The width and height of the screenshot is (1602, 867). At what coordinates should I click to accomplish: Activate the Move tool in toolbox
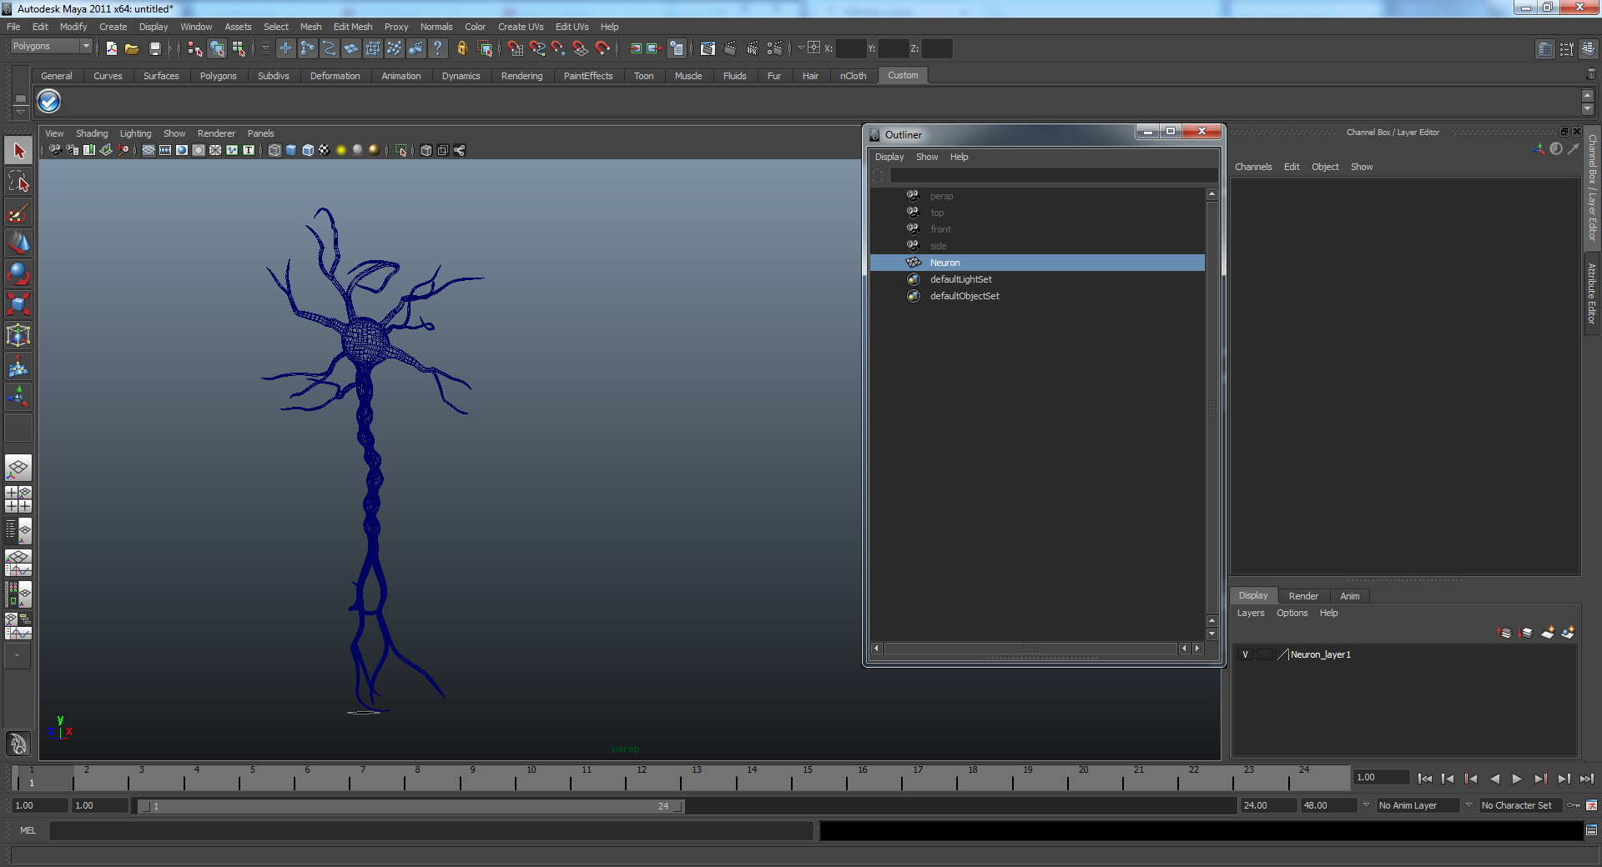tap(18, 243)
